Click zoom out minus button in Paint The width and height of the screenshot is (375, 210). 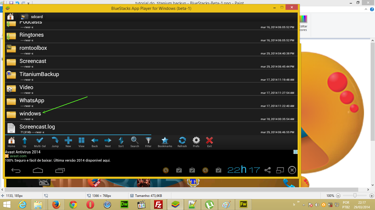coord(338,196)
